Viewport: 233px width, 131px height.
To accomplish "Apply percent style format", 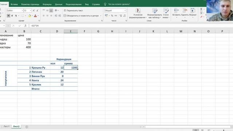I will 112,16.
